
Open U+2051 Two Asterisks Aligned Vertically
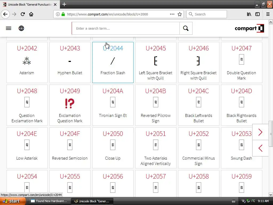(156, 148)
